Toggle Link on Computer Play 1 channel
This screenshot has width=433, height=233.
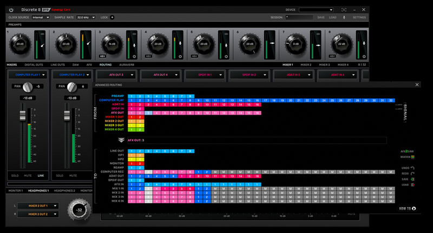41,176
